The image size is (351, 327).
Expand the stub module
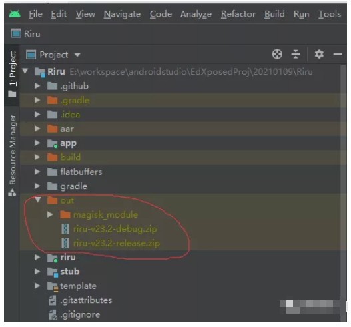click(x=37, y=272)
